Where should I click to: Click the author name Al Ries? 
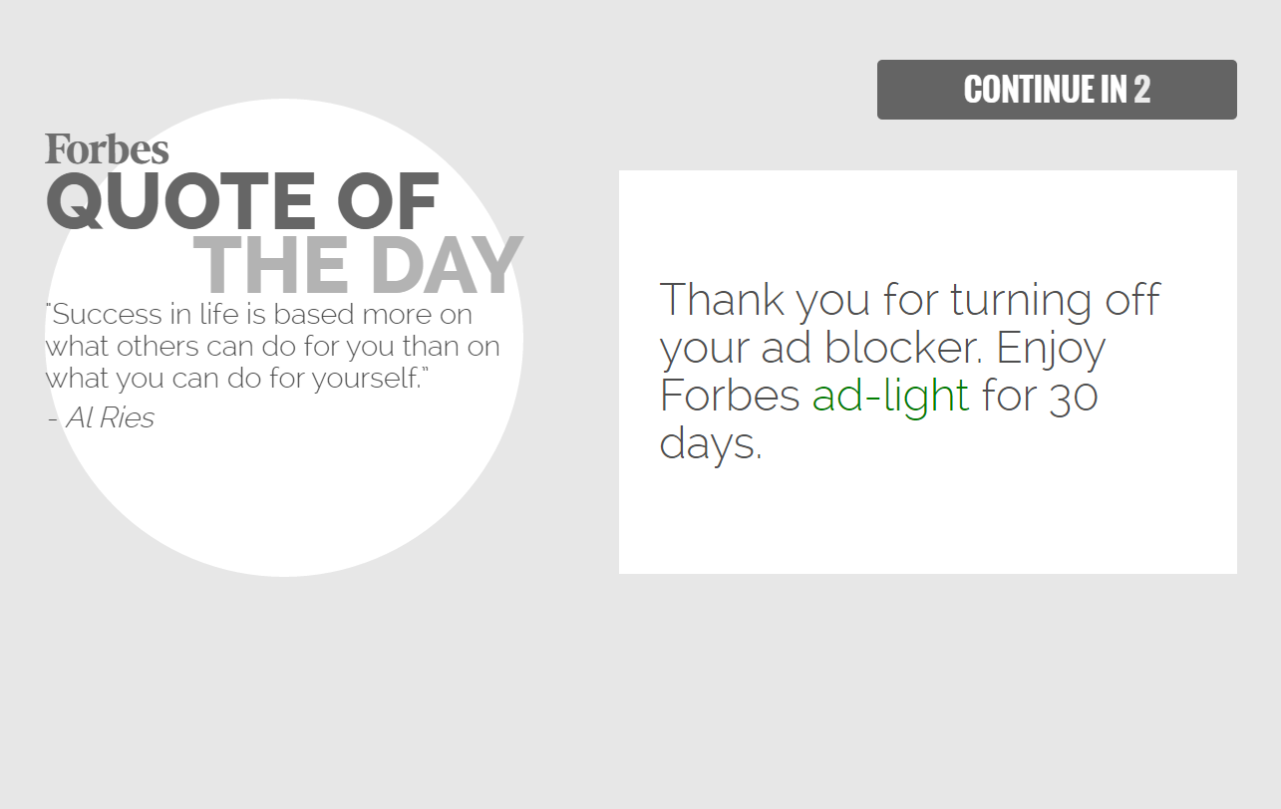click(x=110, y=418)
